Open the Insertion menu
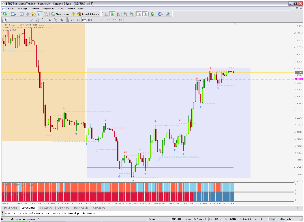 [35, 9]
